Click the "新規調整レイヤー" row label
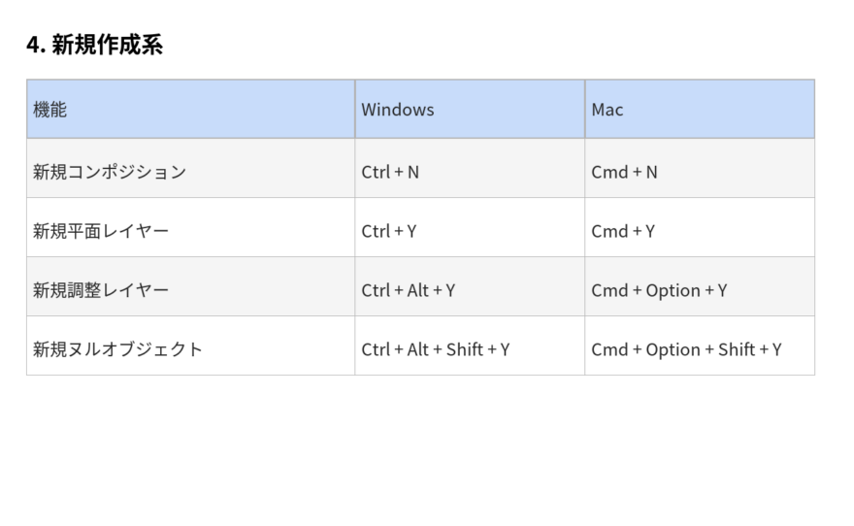This screenshot has width=854, height=526. 101,290
